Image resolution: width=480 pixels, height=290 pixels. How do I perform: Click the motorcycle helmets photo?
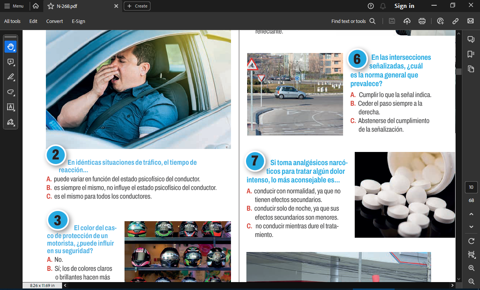pos(178,252)
